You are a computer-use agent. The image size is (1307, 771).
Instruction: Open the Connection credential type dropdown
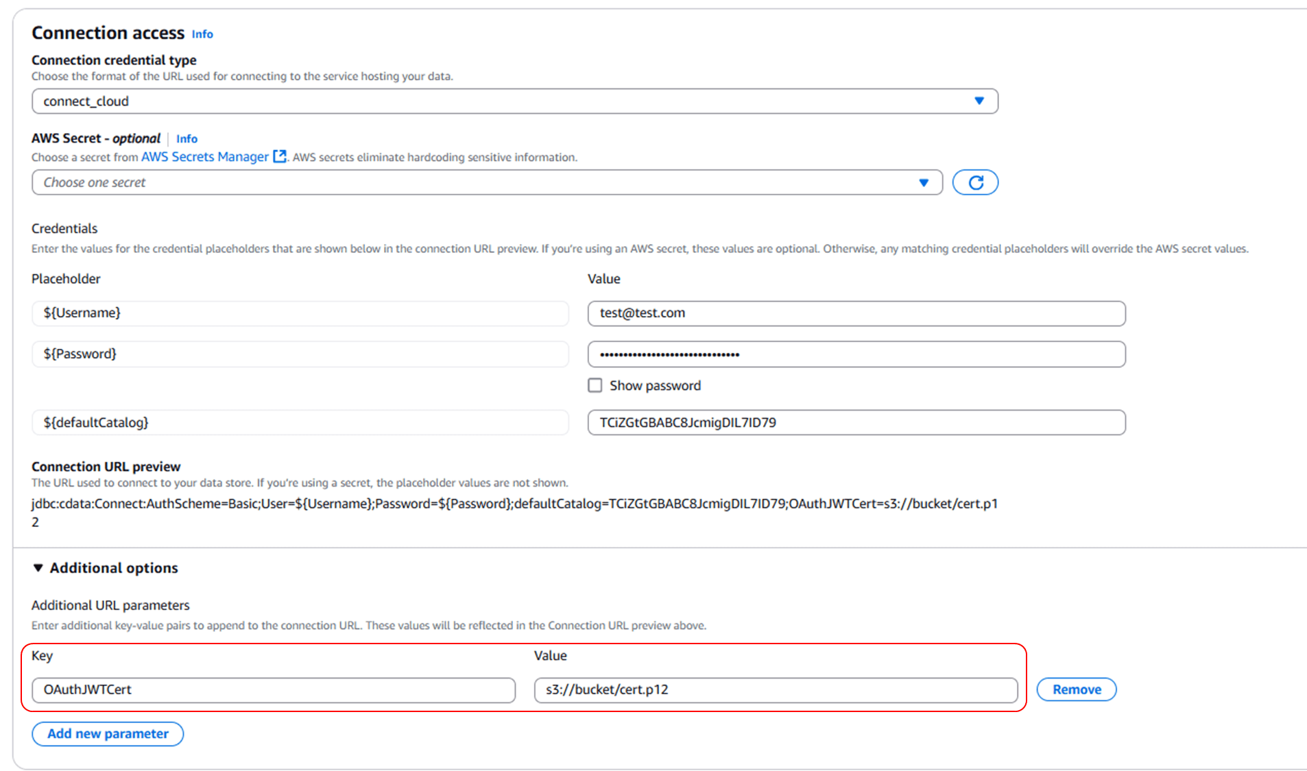click(x=514, y=101)
